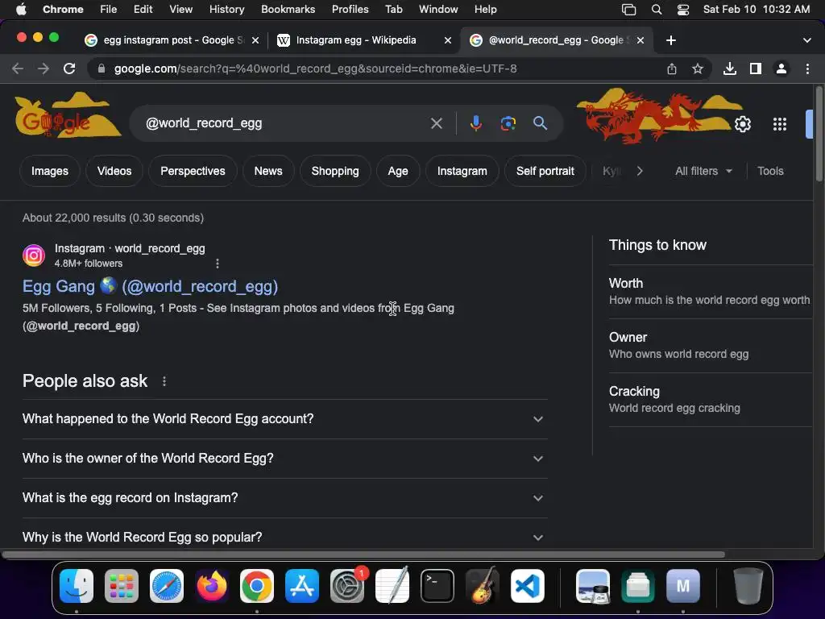Viewport: 825px width, 619px height.
Task: Close the Wikipedia tab
Action: [x=448, y=40]
